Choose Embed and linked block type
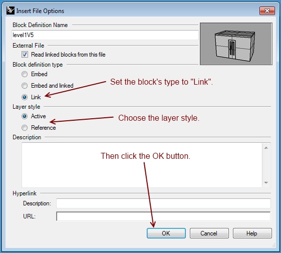 25,86
